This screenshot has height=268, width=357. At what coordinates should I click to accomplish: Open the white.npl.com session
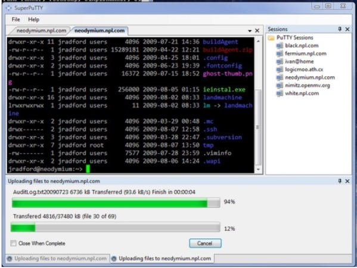pyautogui.click(x=302, y=94)
